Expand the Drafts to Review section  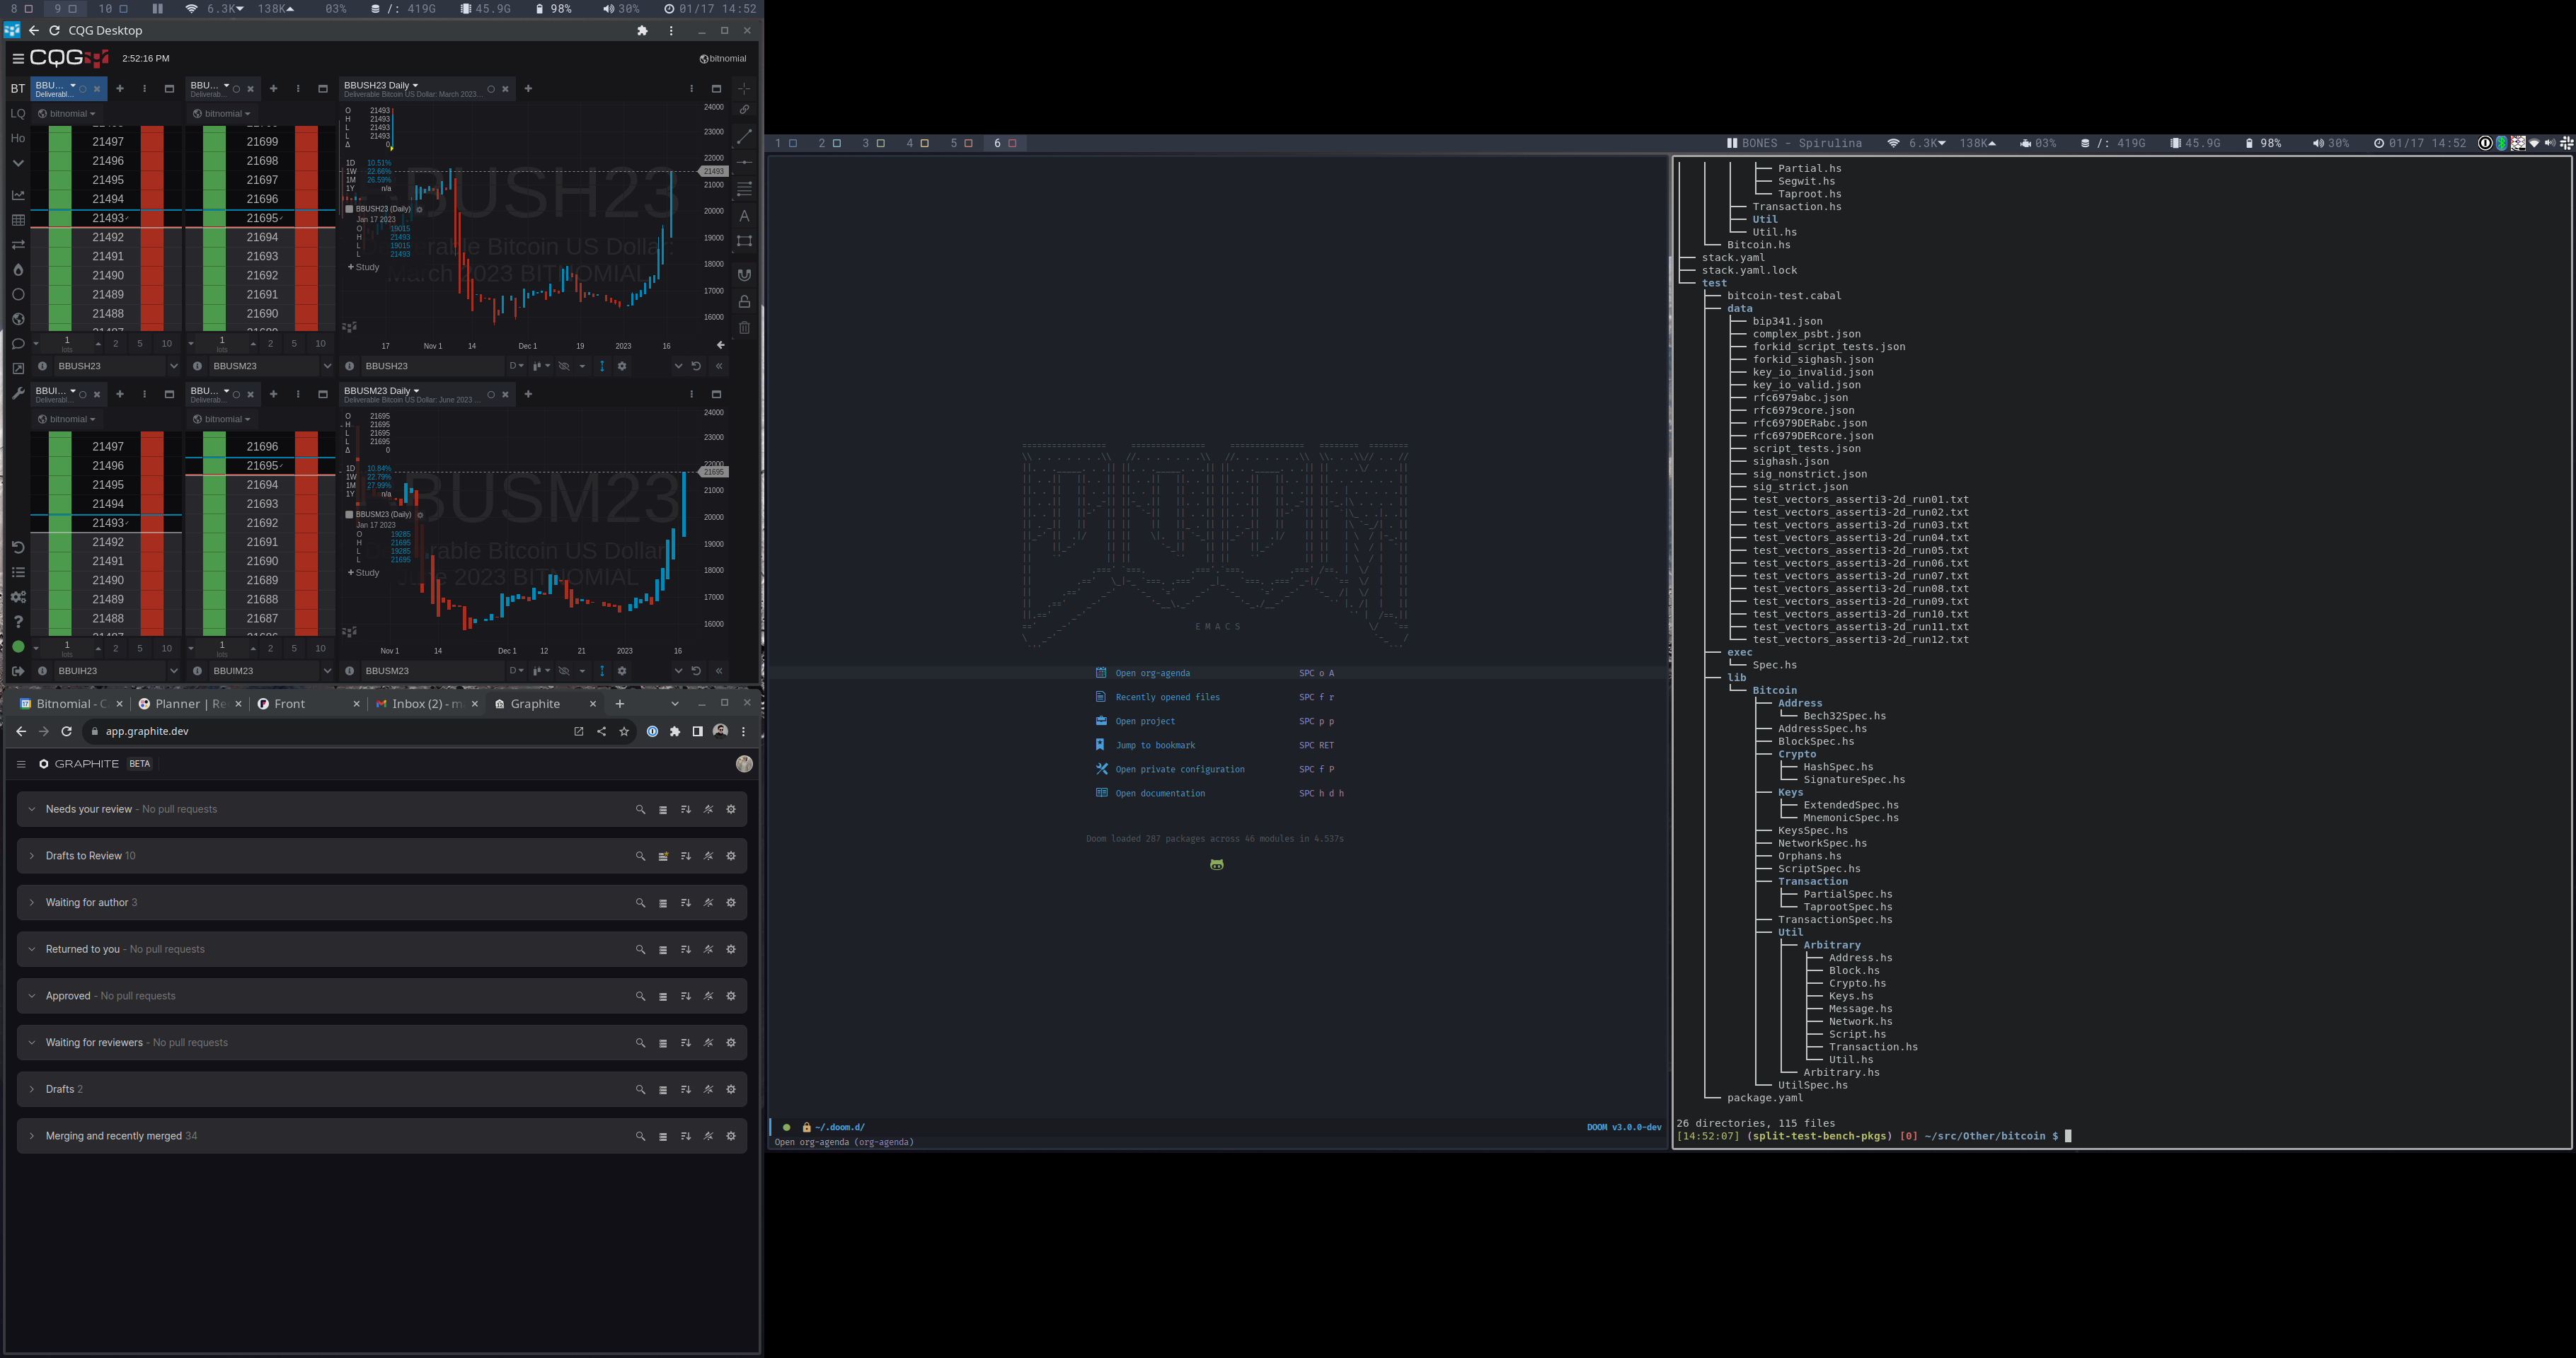tap(32, 857)
